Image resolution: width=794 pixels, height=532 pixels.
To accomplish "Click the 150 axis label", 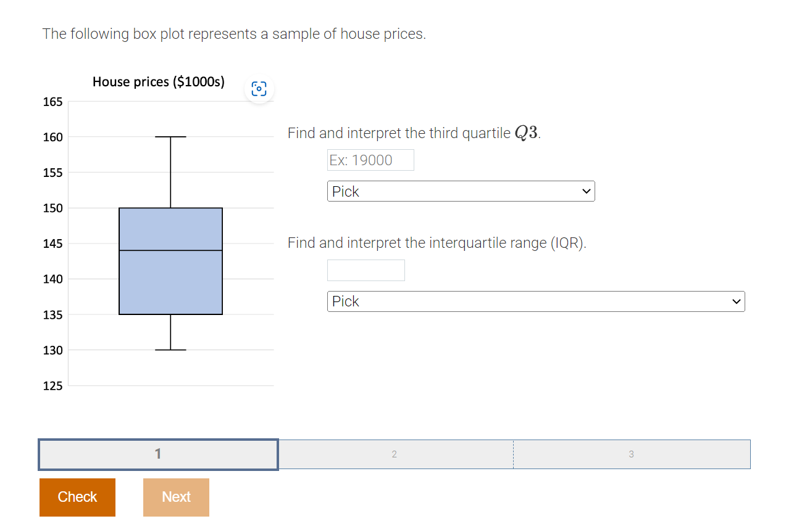I will coord(52,208).
